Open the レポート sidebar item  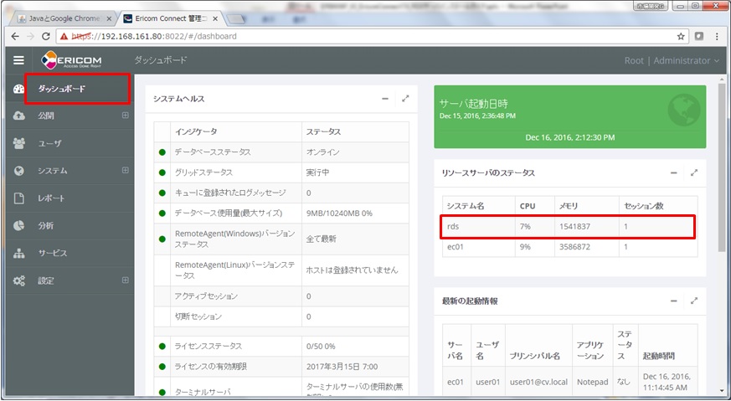click(x=50, y=198)
